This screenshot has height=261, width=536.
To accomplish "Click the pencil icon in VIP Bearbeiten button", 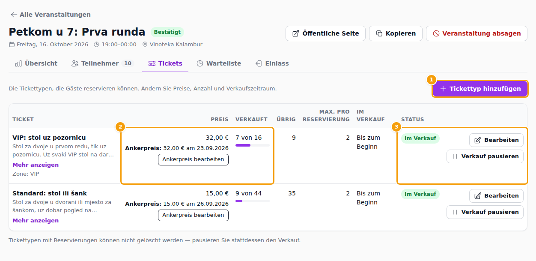I will 478,140.
